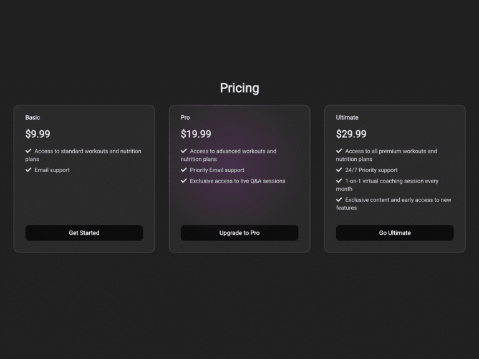Click the Pricing heading
479x359 pixels.
pos(239,88)
